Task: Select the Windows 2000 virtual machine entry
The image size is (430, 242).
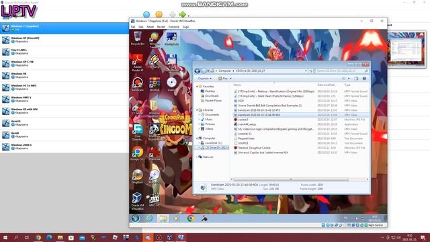Action: click(64, 147)
